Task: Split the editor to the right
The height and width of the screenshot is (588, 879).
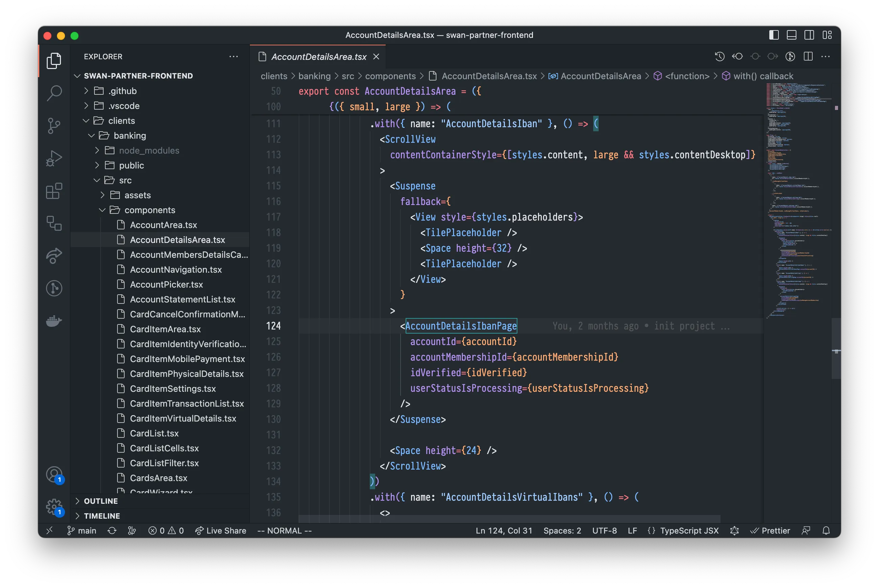Action: [808, 56]
